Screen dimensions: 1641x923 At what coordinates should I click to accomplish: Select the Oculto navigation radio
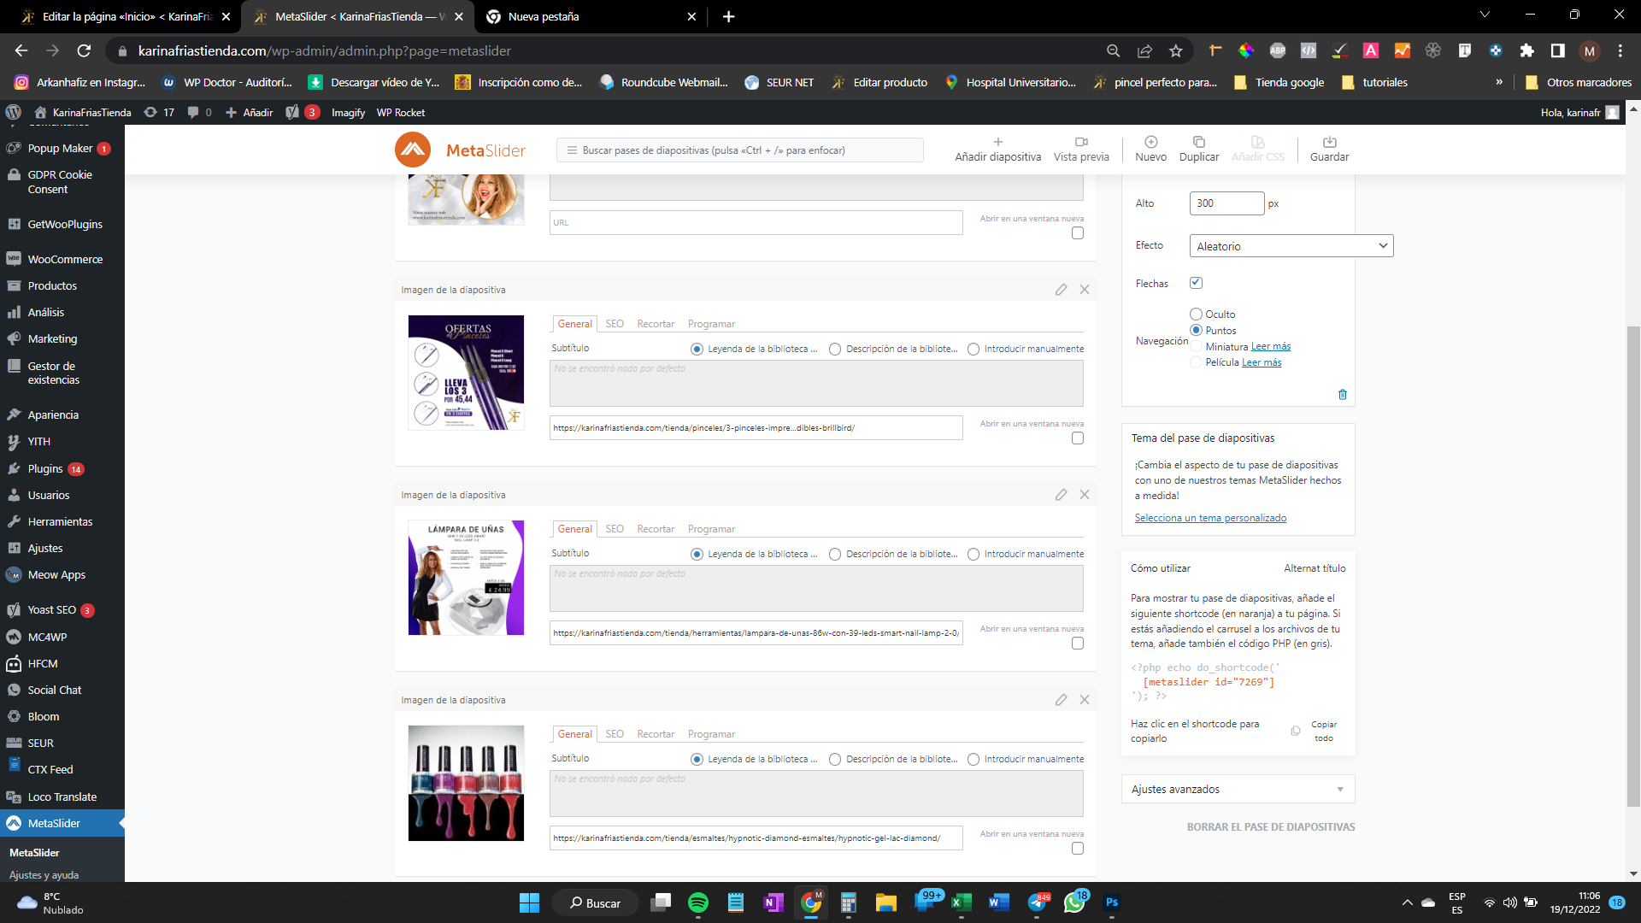(x=1196, y=315)
